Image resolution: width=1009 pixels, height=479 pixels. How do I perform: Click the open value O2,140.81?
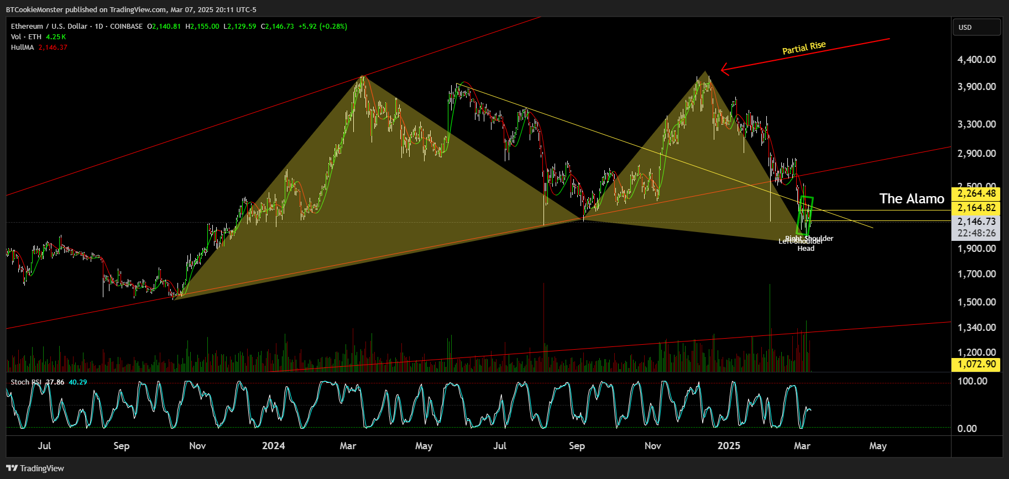(x=164, y=26)
